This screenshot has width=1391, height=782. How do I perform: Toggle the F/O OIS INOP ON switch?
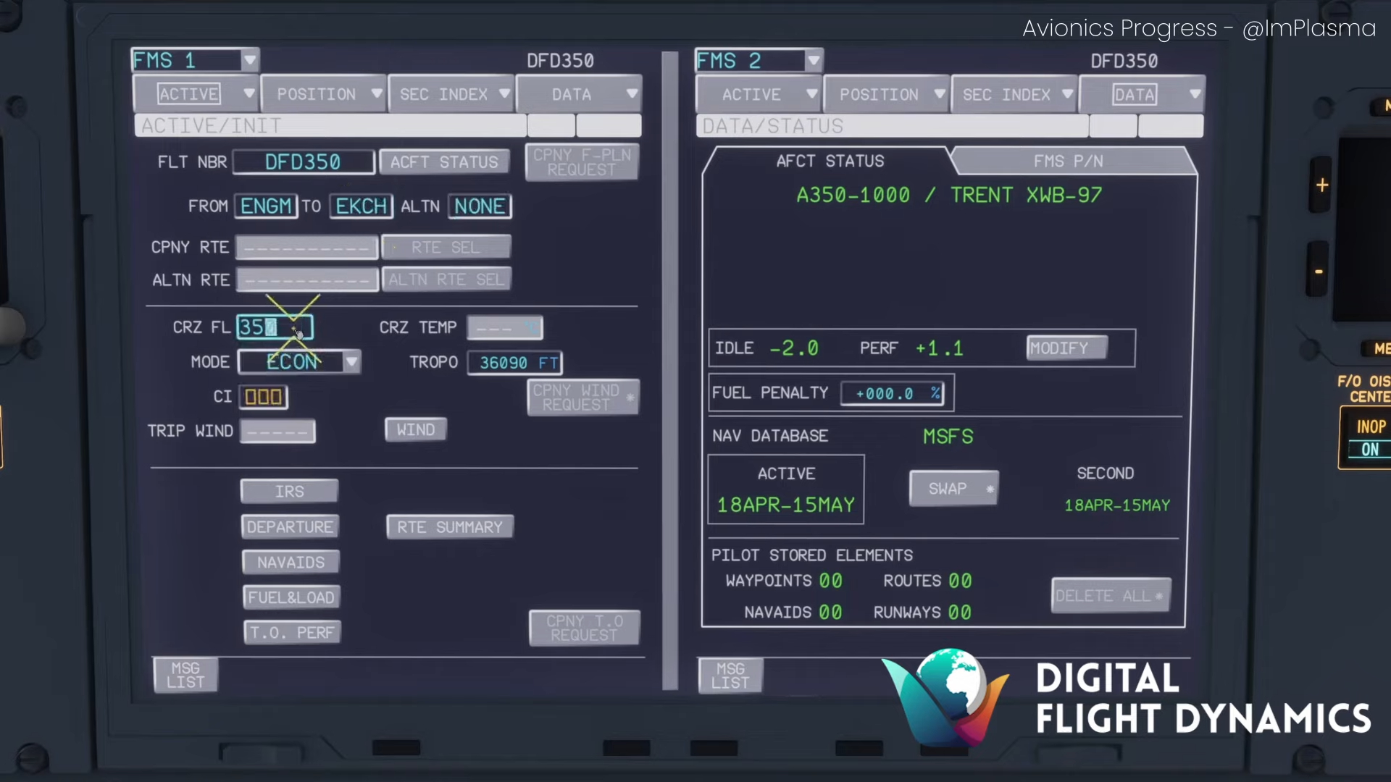[1368, 438]
